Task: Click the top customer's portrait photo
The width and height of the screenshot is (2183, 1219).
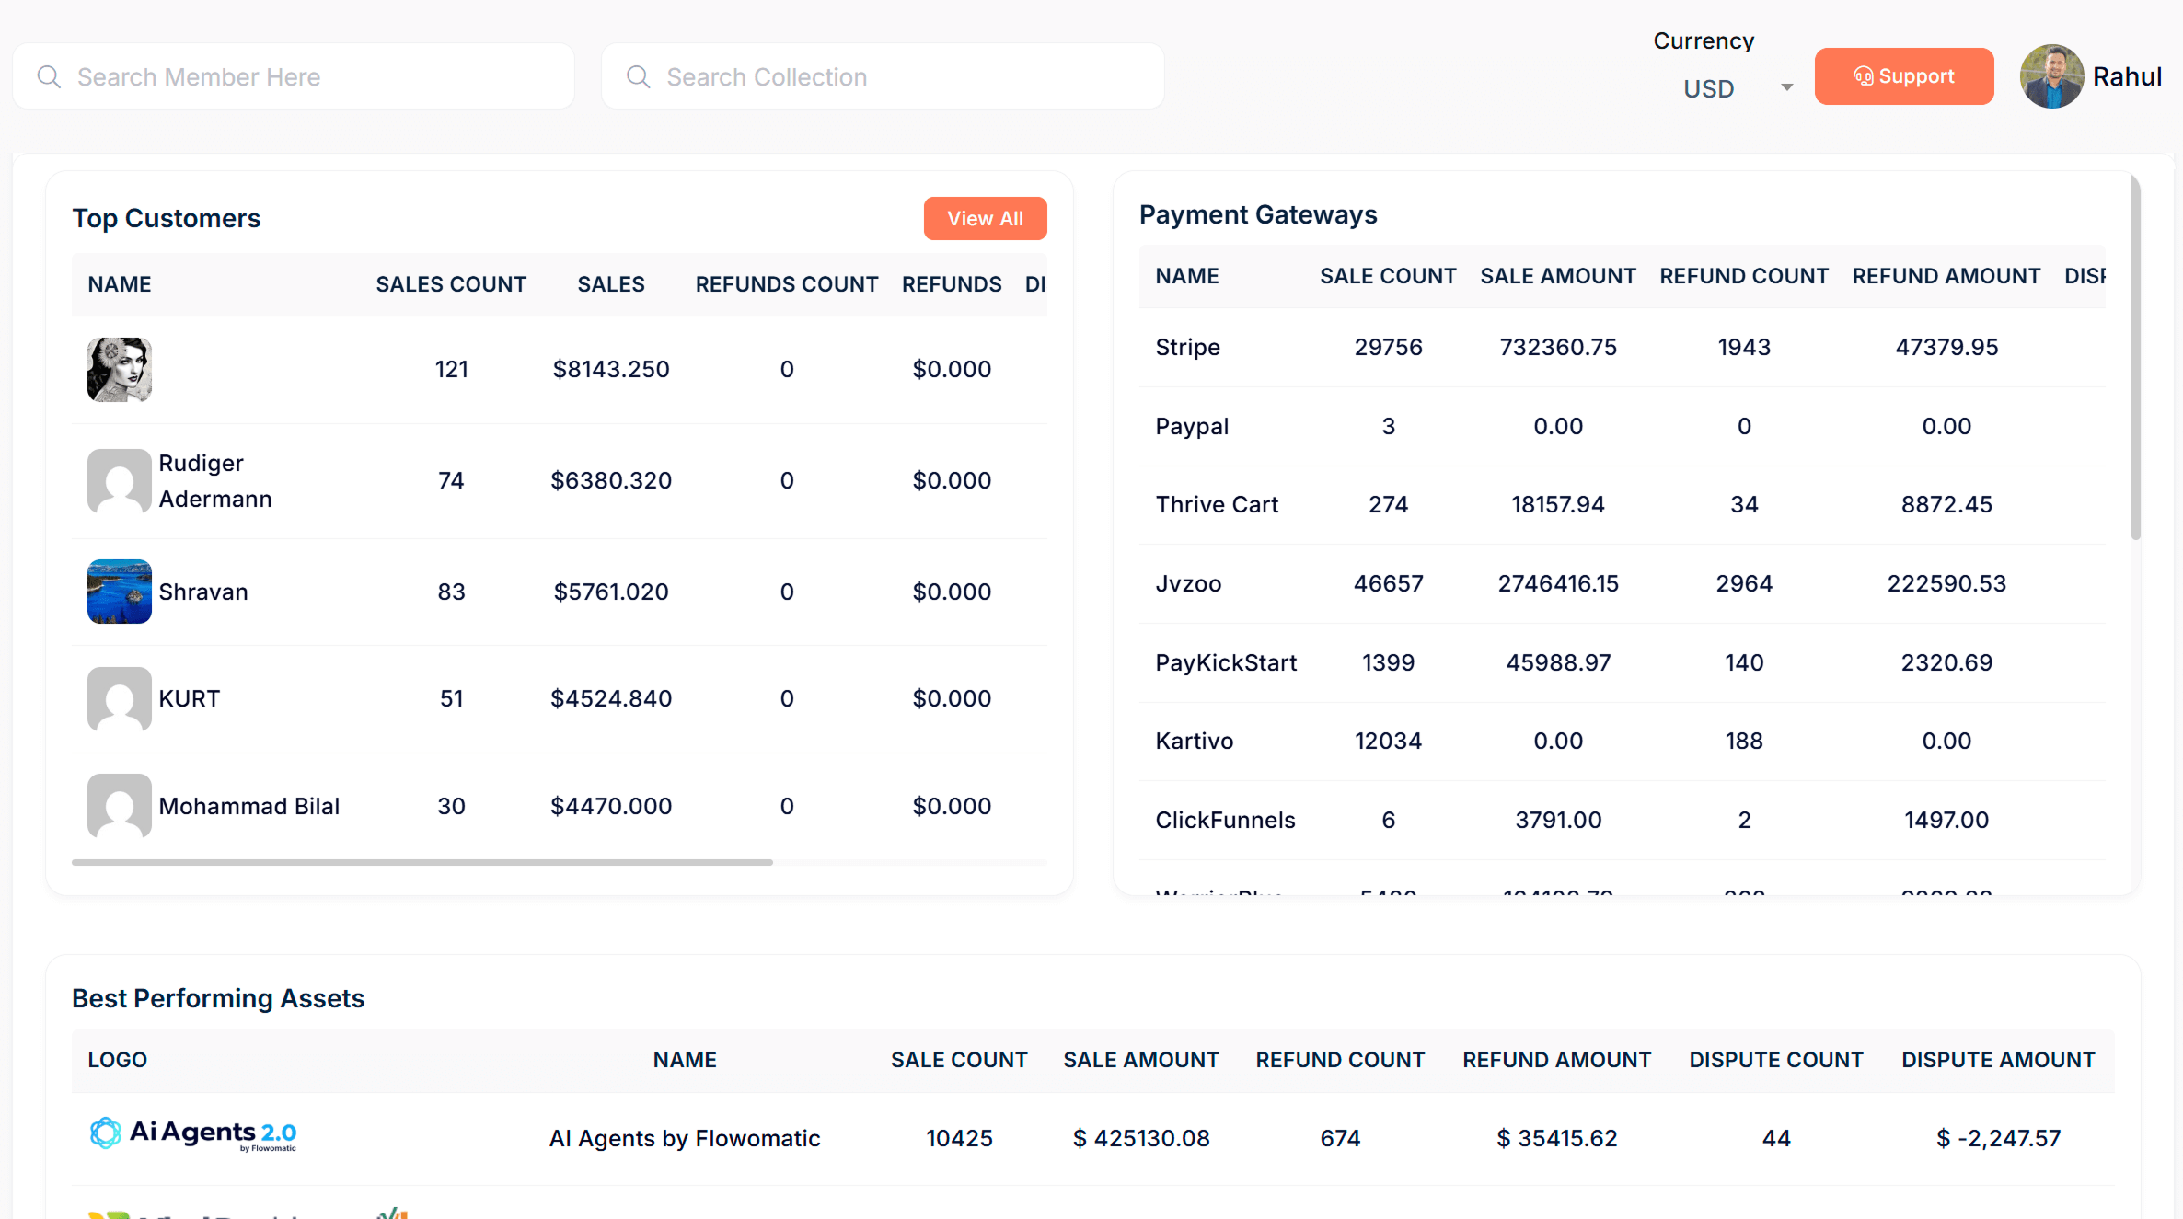Action: (118, 368)
